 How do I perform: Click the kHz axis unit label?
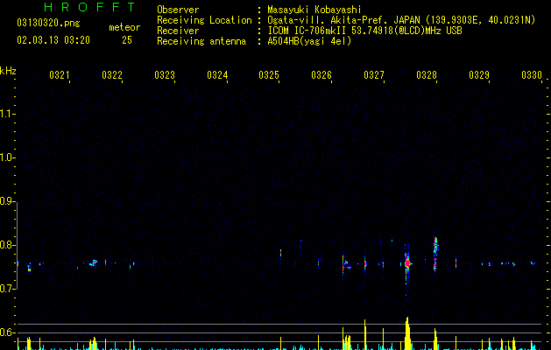[x=8, y=71]
